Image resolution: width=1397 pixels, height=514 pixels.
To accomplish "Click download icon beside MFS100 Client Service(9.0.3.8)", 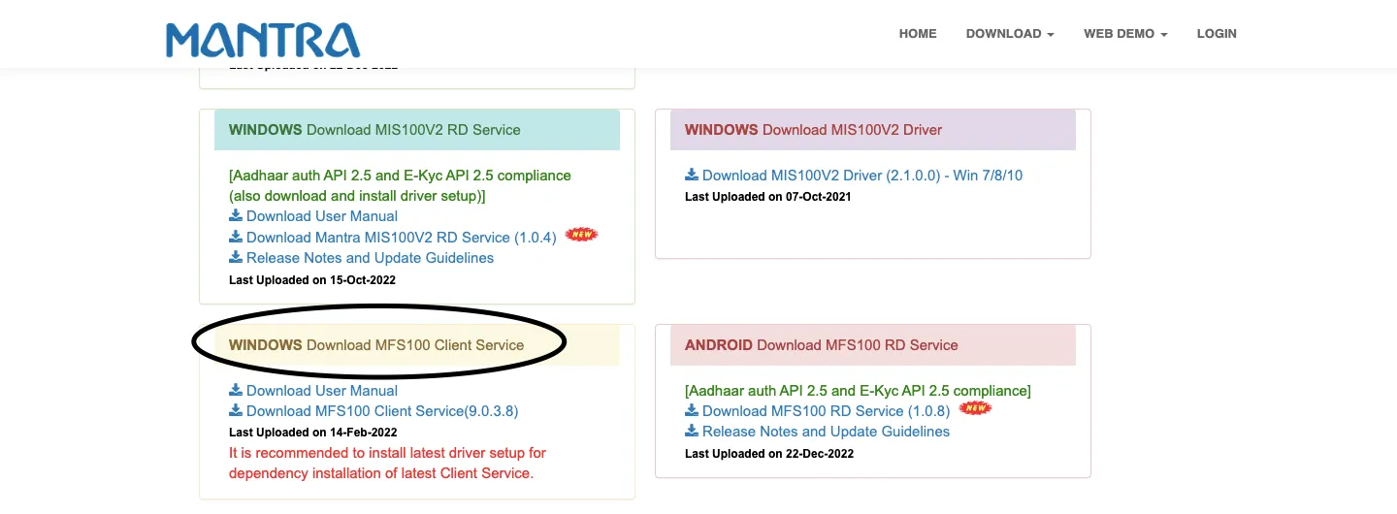I will 236,410.
